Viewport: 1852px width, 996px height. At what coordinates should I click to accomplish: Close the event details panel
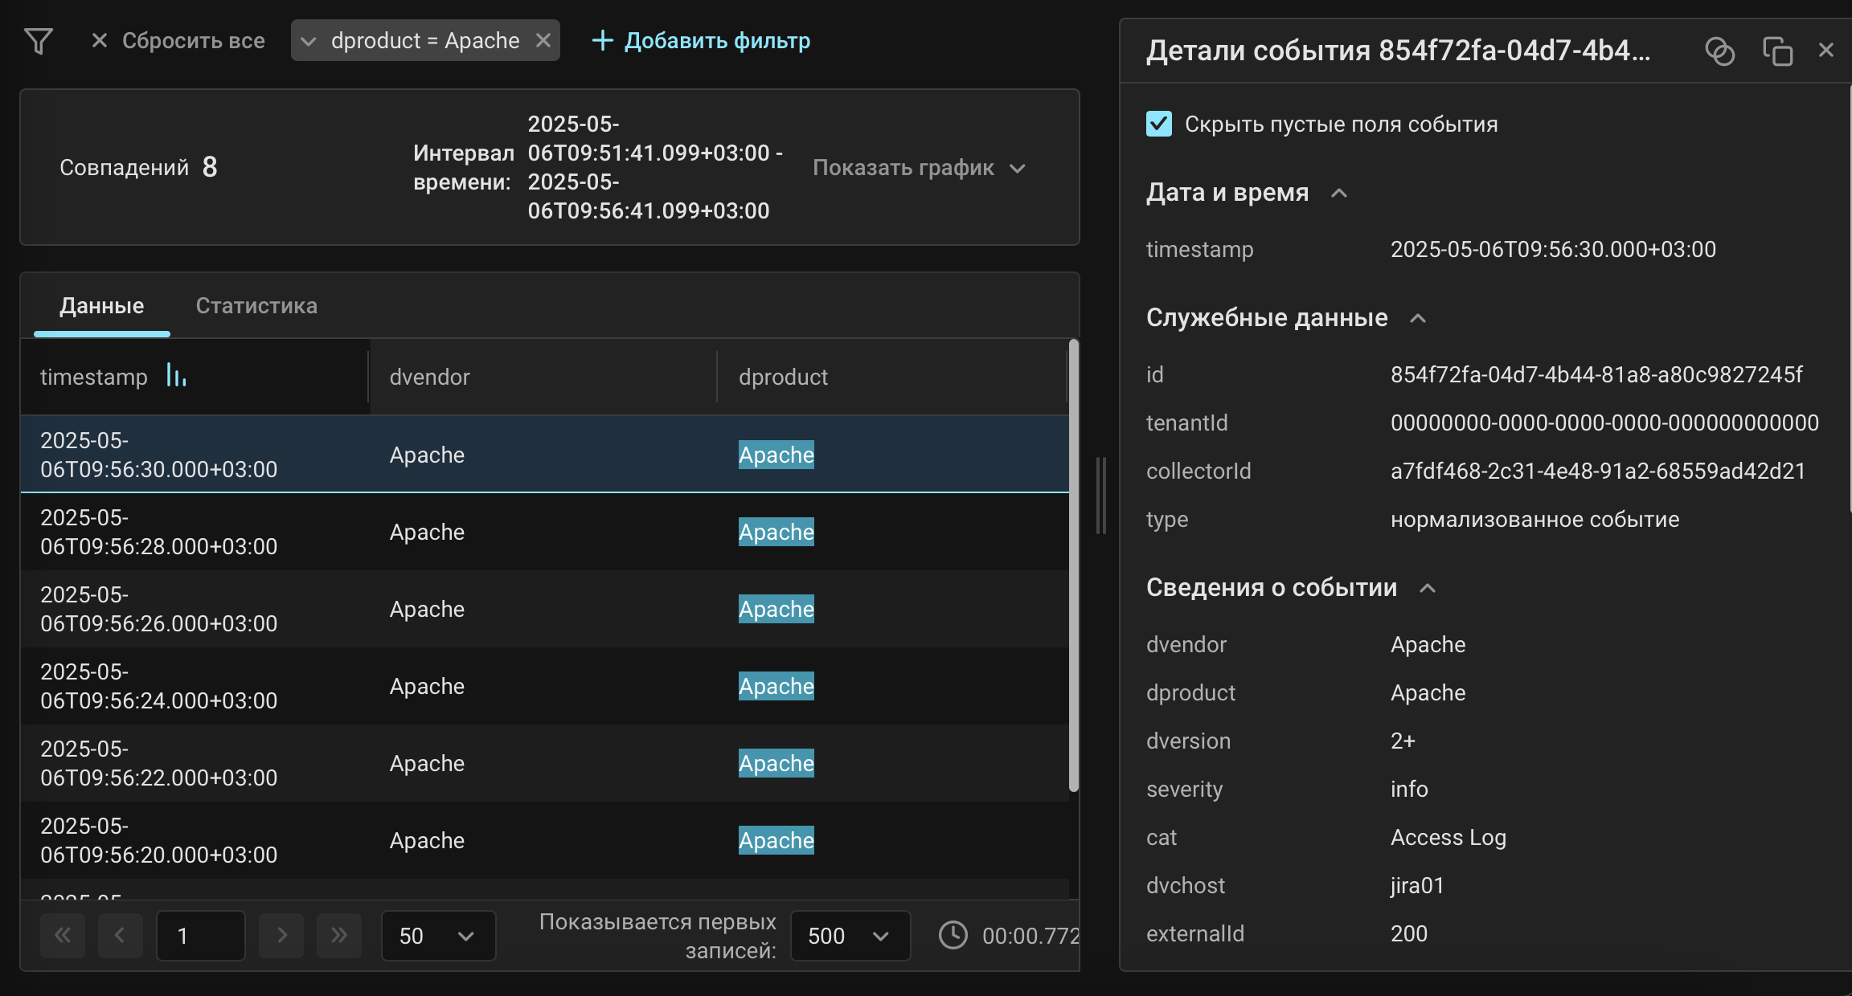tap(1825, 51)
